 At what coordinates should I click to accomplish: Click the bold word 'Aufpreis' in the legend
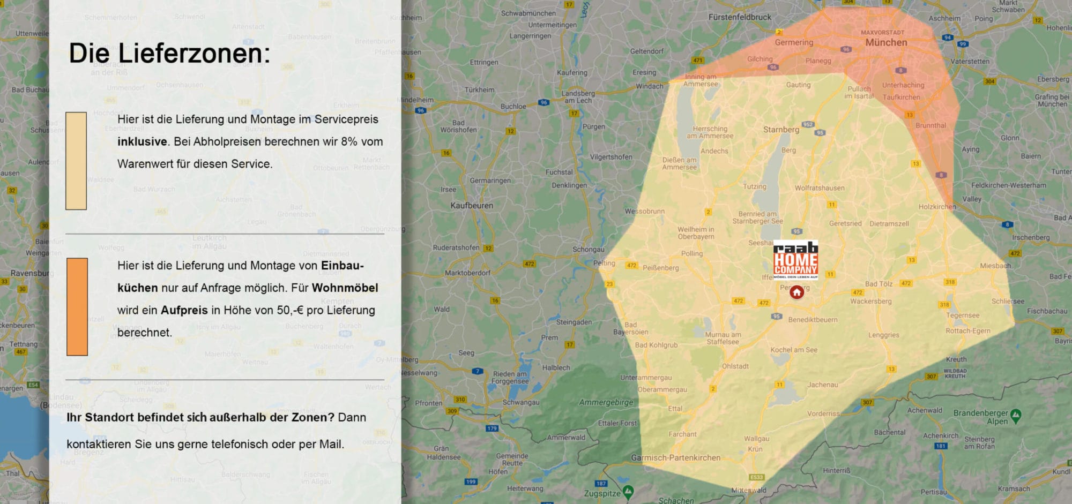(184, 310)
